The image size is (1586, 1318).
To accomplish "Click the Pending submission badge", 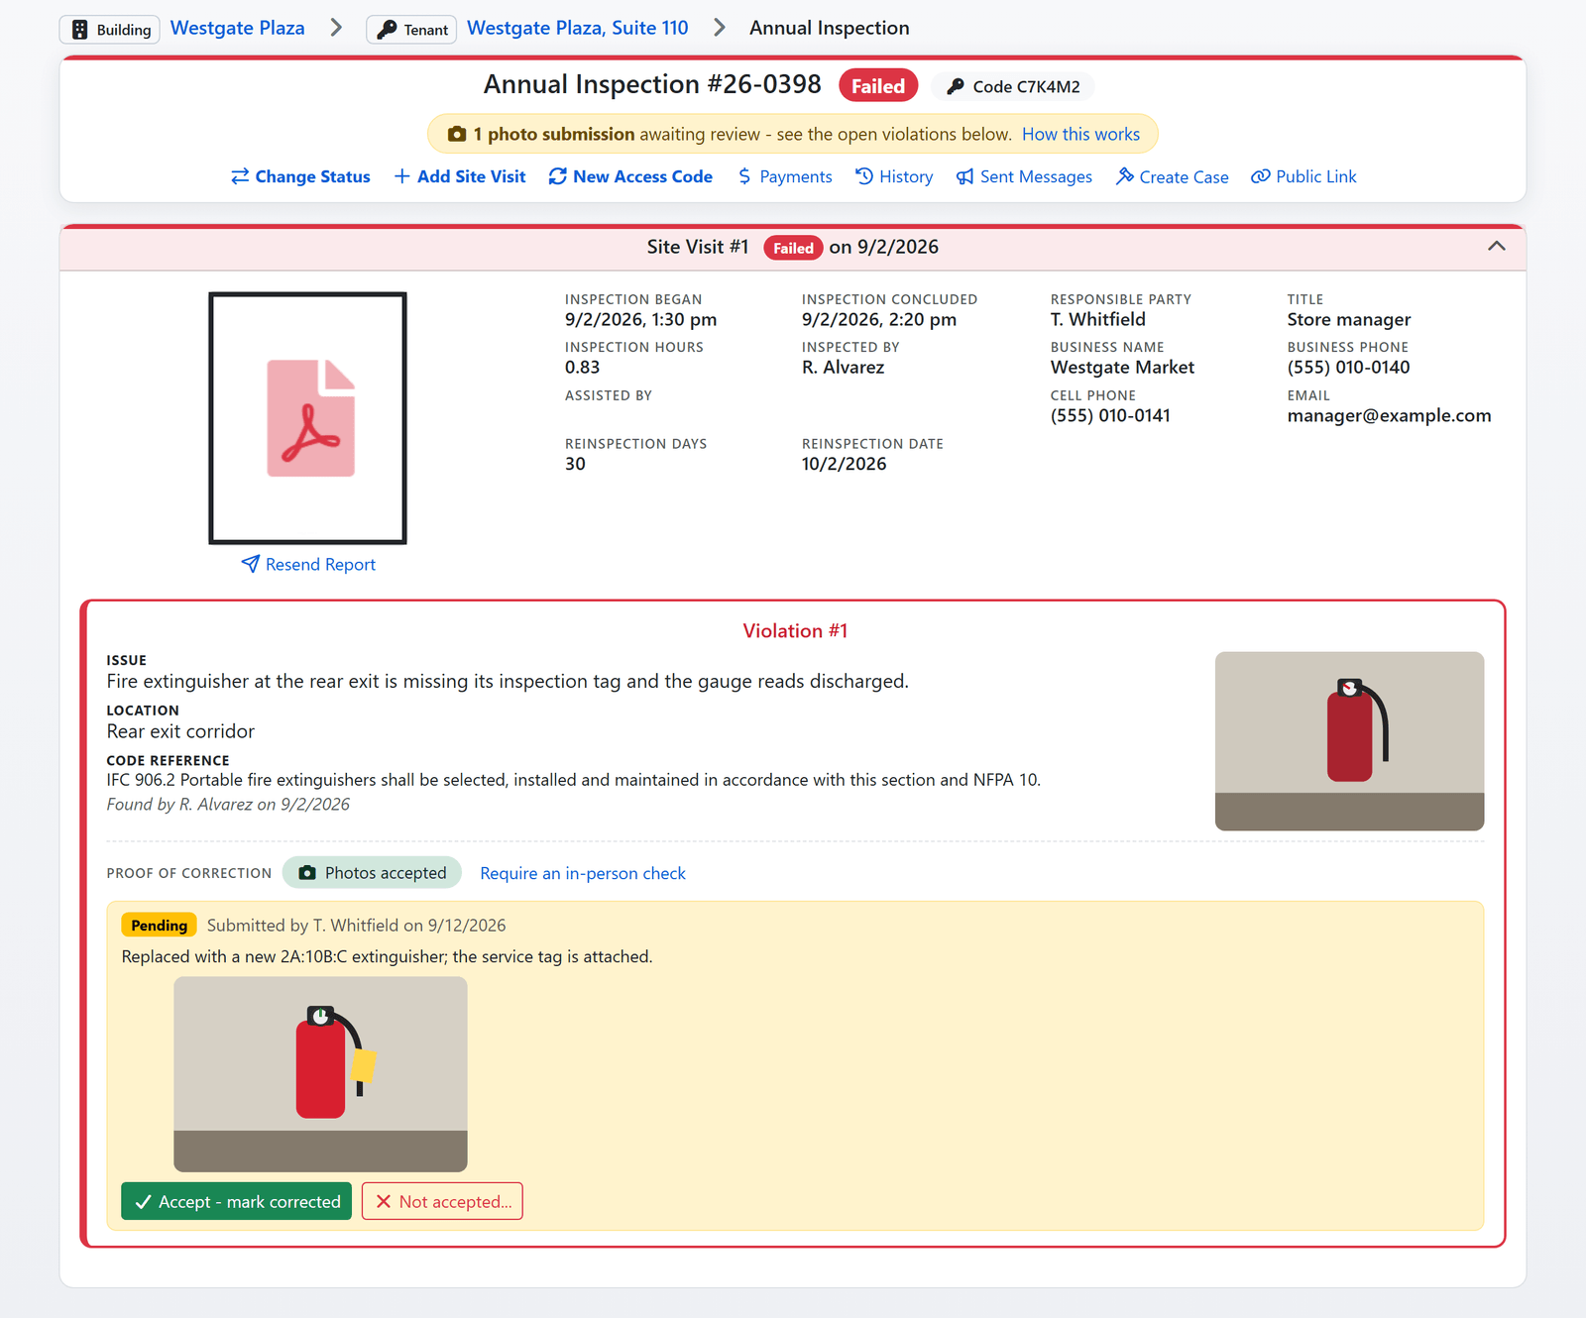I will pos(159,926).
